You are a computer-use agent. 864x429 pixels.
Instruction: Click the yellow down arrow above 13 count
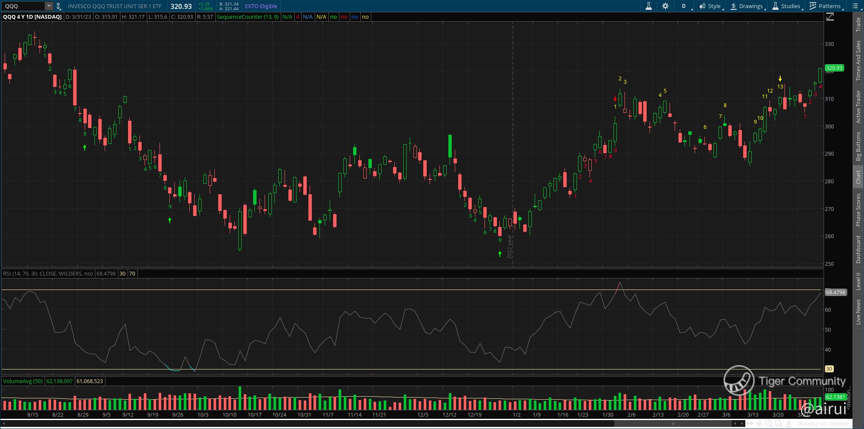coord(780,79)
